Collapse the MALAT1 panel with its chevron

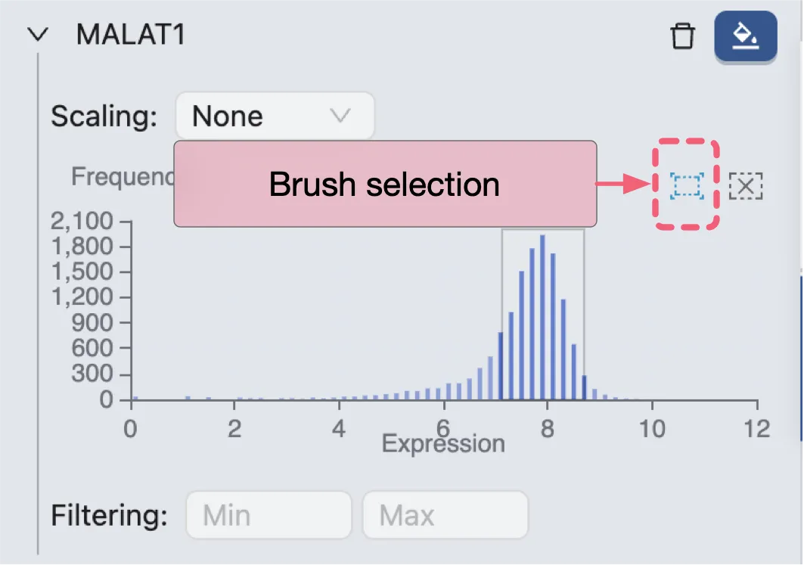(x=38, y=33)
